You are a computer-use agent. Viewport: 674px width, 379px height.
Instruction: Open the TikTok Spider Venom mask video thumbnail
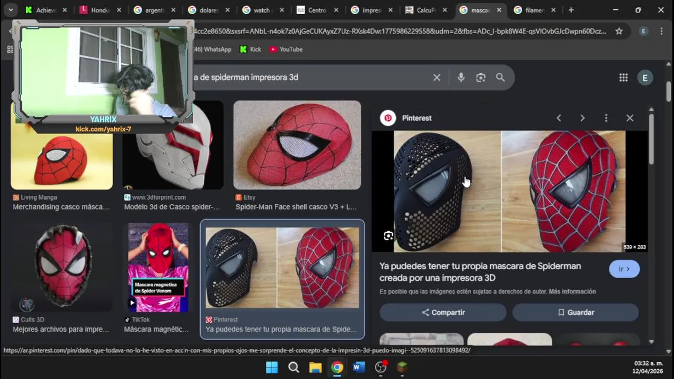coord(158,267)
